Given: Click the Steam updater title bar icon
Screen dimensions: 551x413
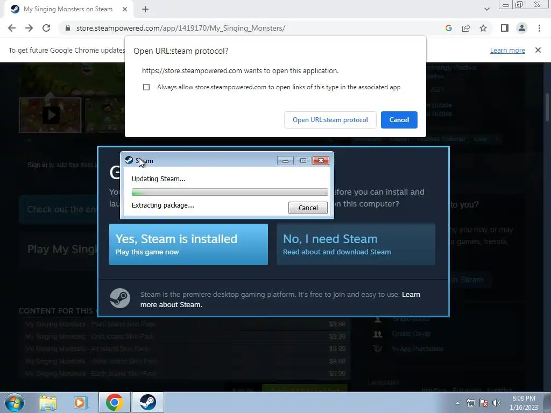Looking at the screenshot, I should coord(129,160).
